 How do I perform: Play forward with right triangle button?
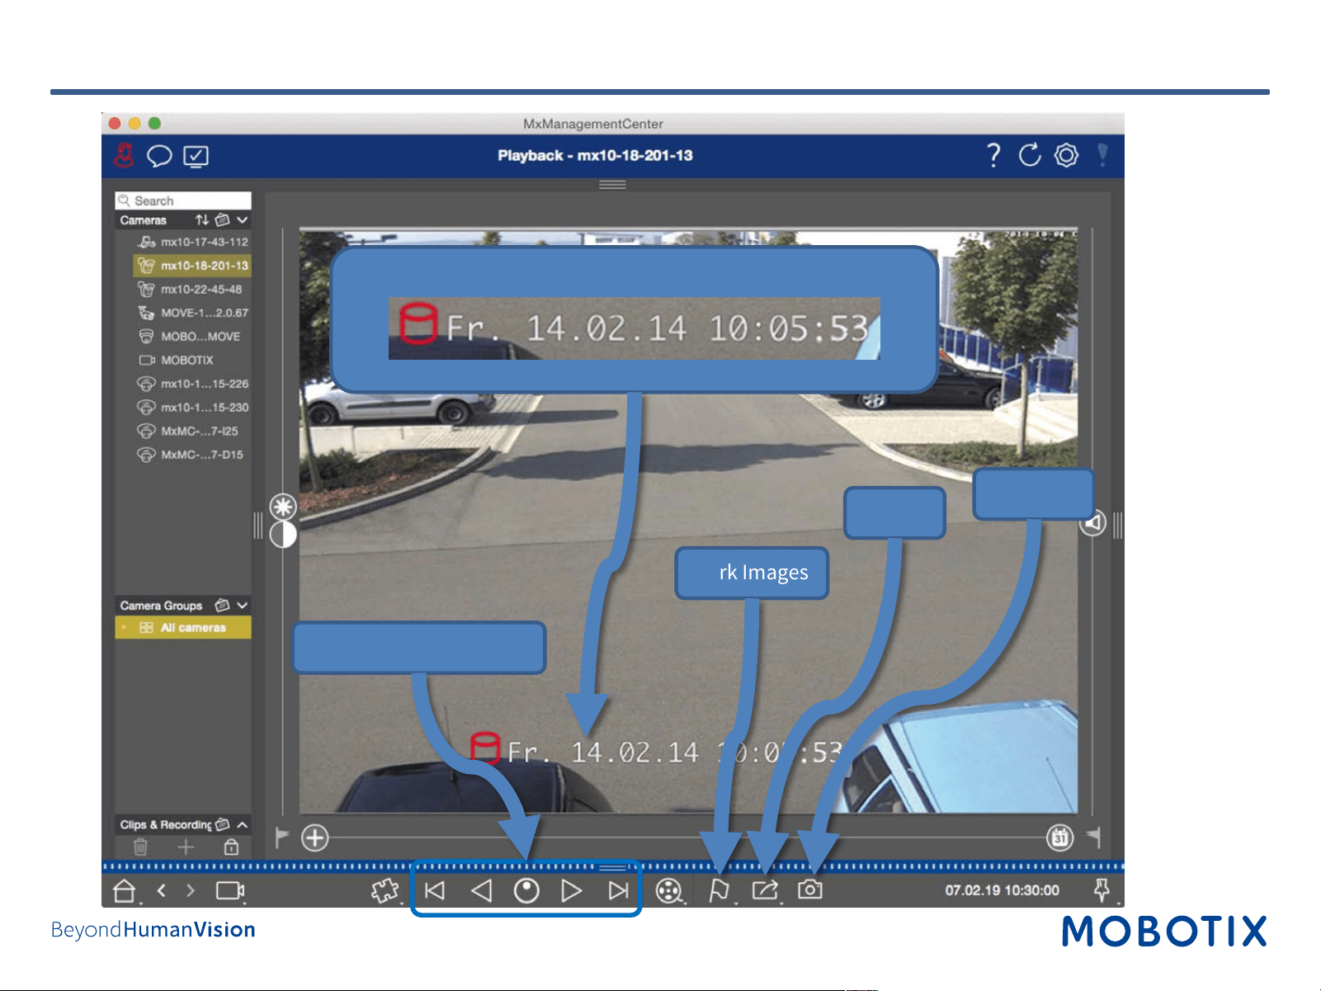tap(572, 891)
